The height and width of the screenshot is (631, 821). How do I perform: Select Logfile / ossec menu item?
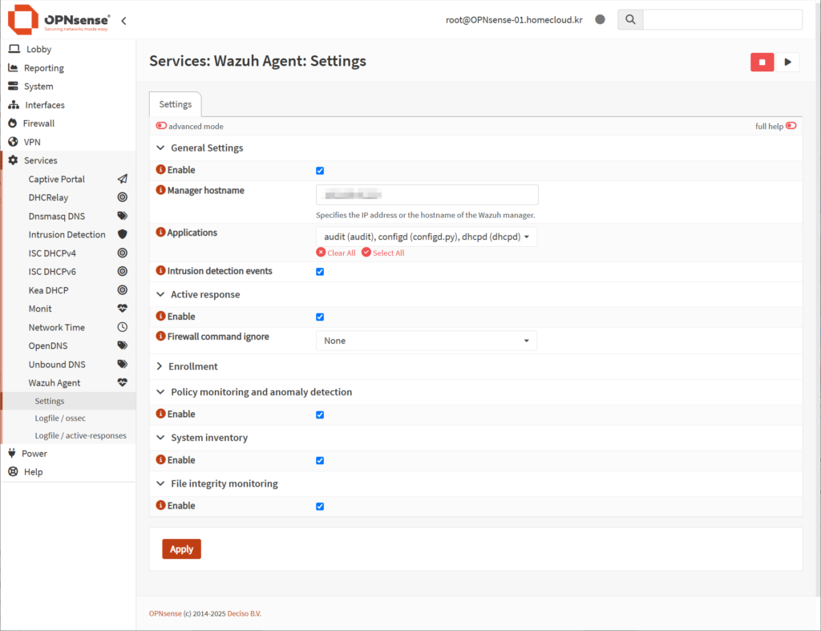click(x=60, y=419)
